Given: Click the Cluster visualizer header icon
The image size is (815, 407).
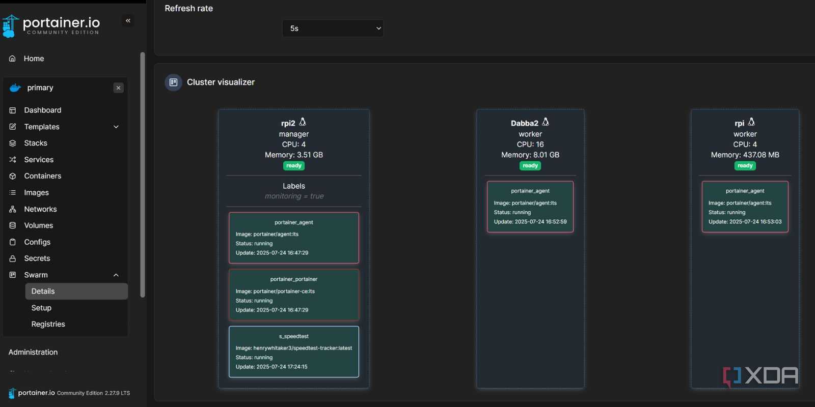Looking at the screenshot, I should (x=173, y=82).
